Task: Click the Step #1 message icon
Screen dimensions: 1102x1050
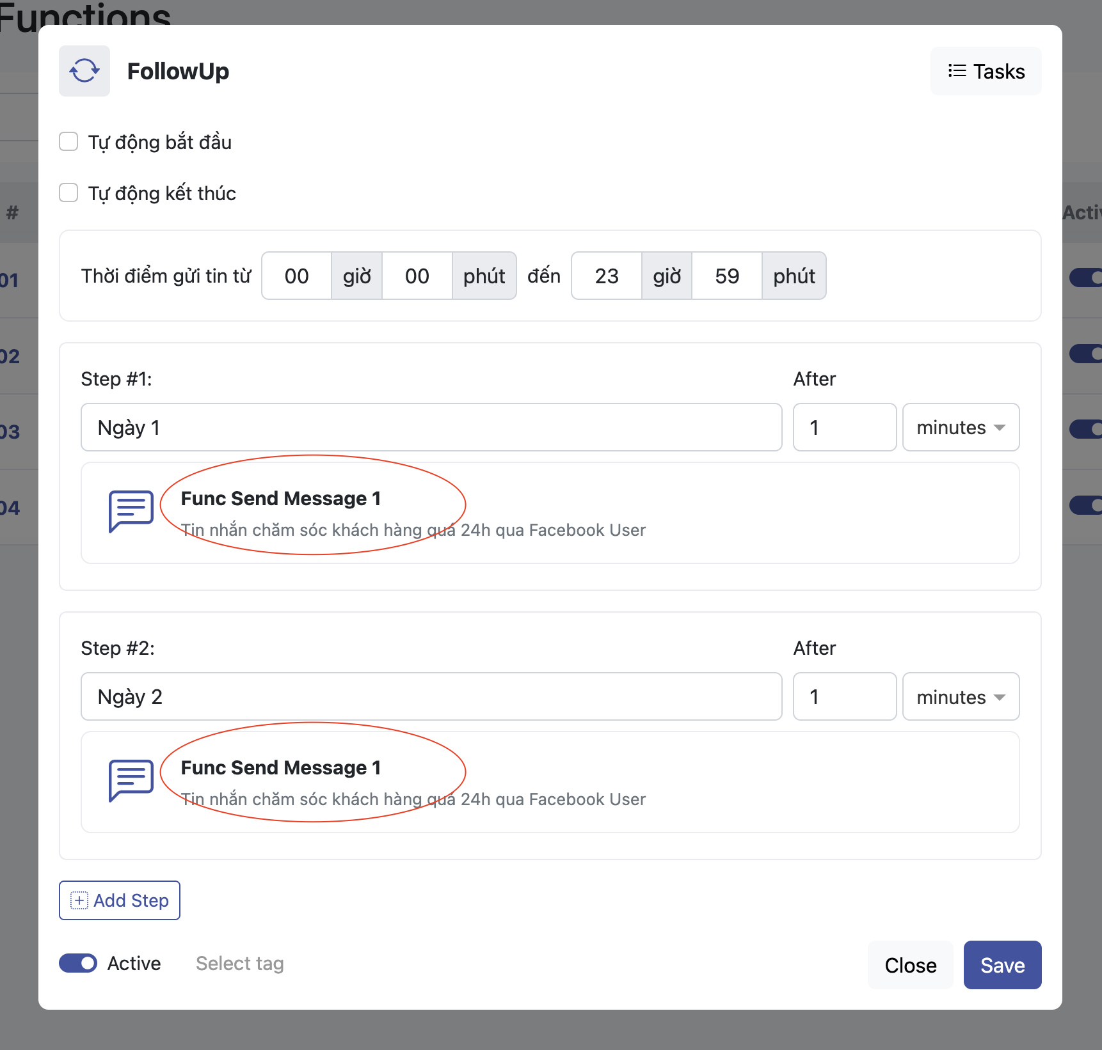Action: click(x=131, y=512)
